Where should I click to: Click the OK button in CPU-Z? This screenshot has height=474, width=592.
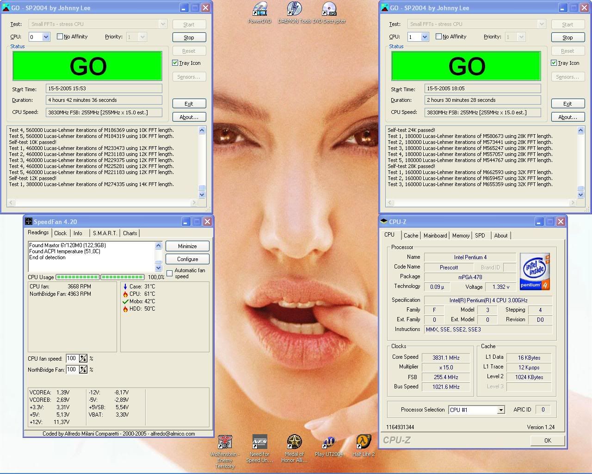pyautogui.click(x=548, y=441)
